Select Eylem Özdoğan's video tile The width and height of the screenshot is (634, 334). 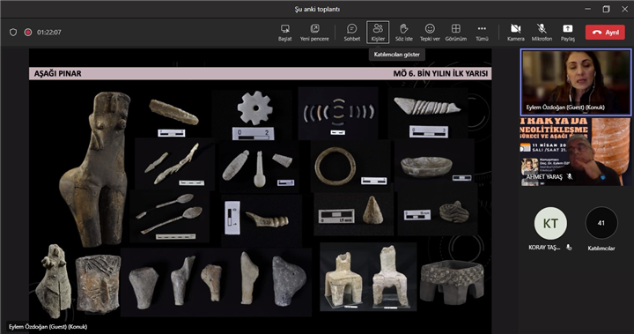[x=575, y=82]
